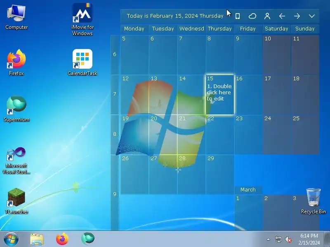
Task: Show hidden tray icons arrow
Action: click(269, 239)
